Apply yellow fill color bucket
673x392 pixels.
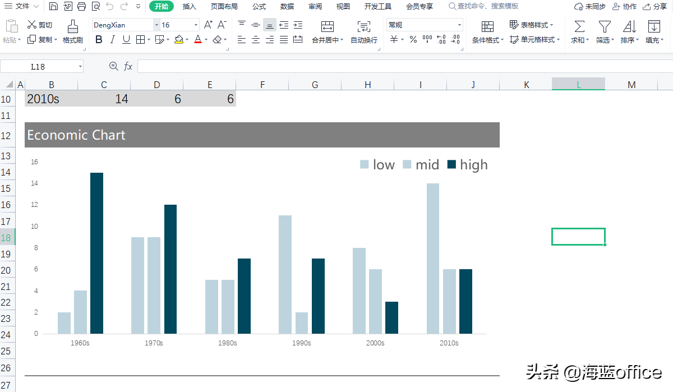pyautogui.click(x=178, y=40)
